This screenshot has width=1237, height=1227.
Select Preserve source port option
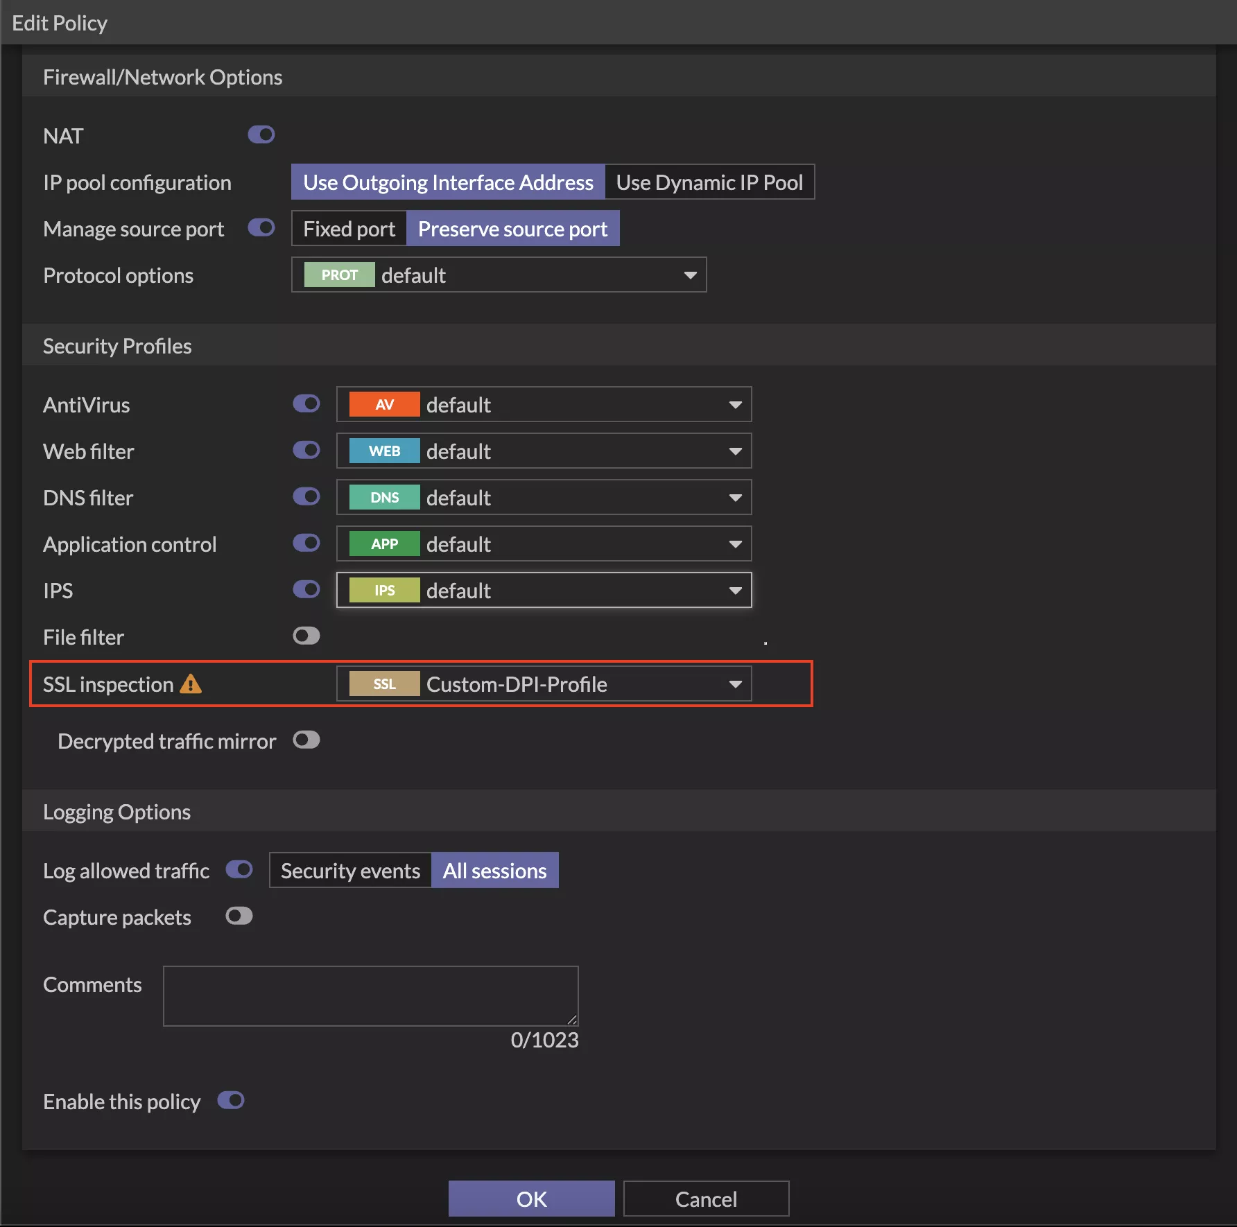click(512, 228)
